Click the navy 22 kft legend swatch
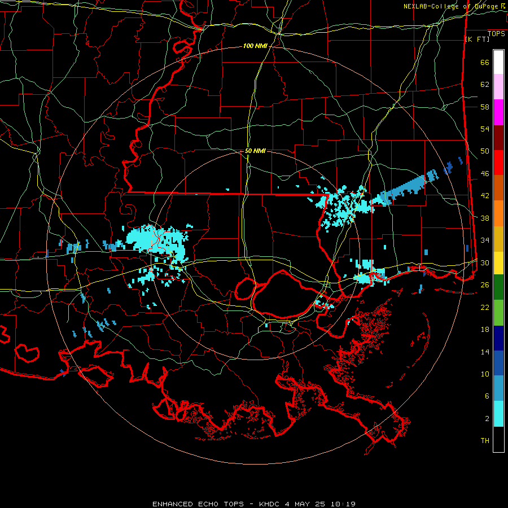 pyautogui.click(x=498, y=338)
